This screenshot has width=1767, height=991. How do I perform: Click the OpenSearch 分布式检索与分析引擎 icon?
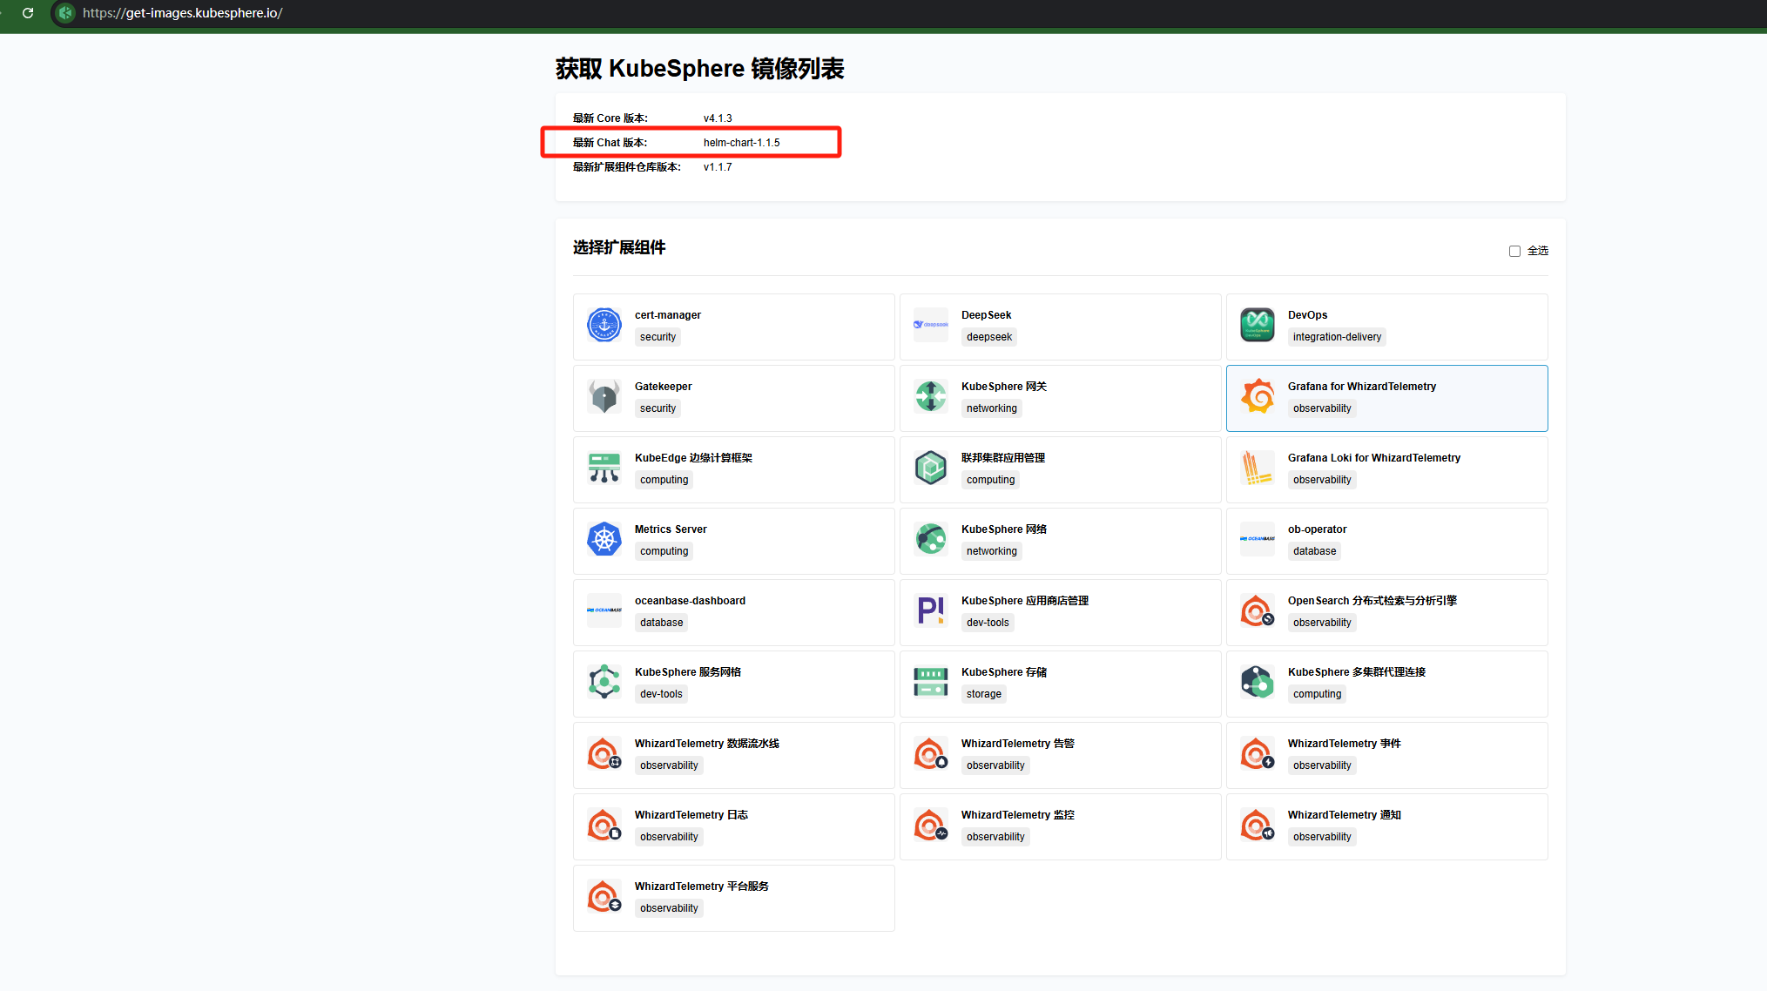[x=1258, y=610]
